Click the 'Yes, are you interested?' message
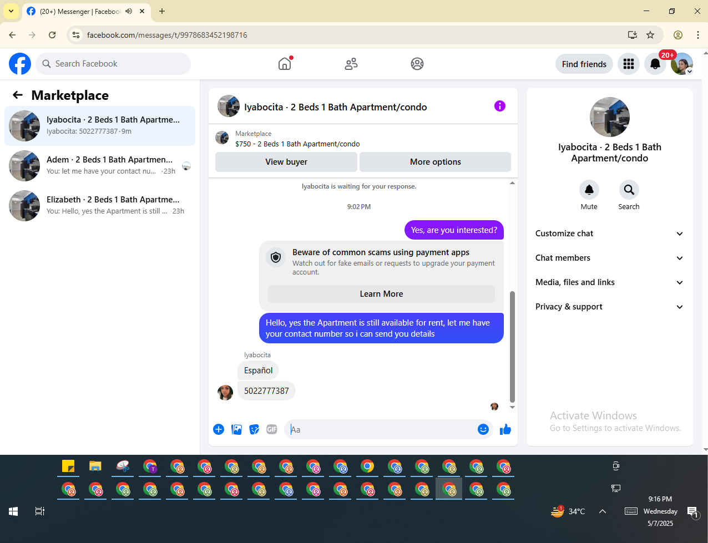 (x=454, y=230)
